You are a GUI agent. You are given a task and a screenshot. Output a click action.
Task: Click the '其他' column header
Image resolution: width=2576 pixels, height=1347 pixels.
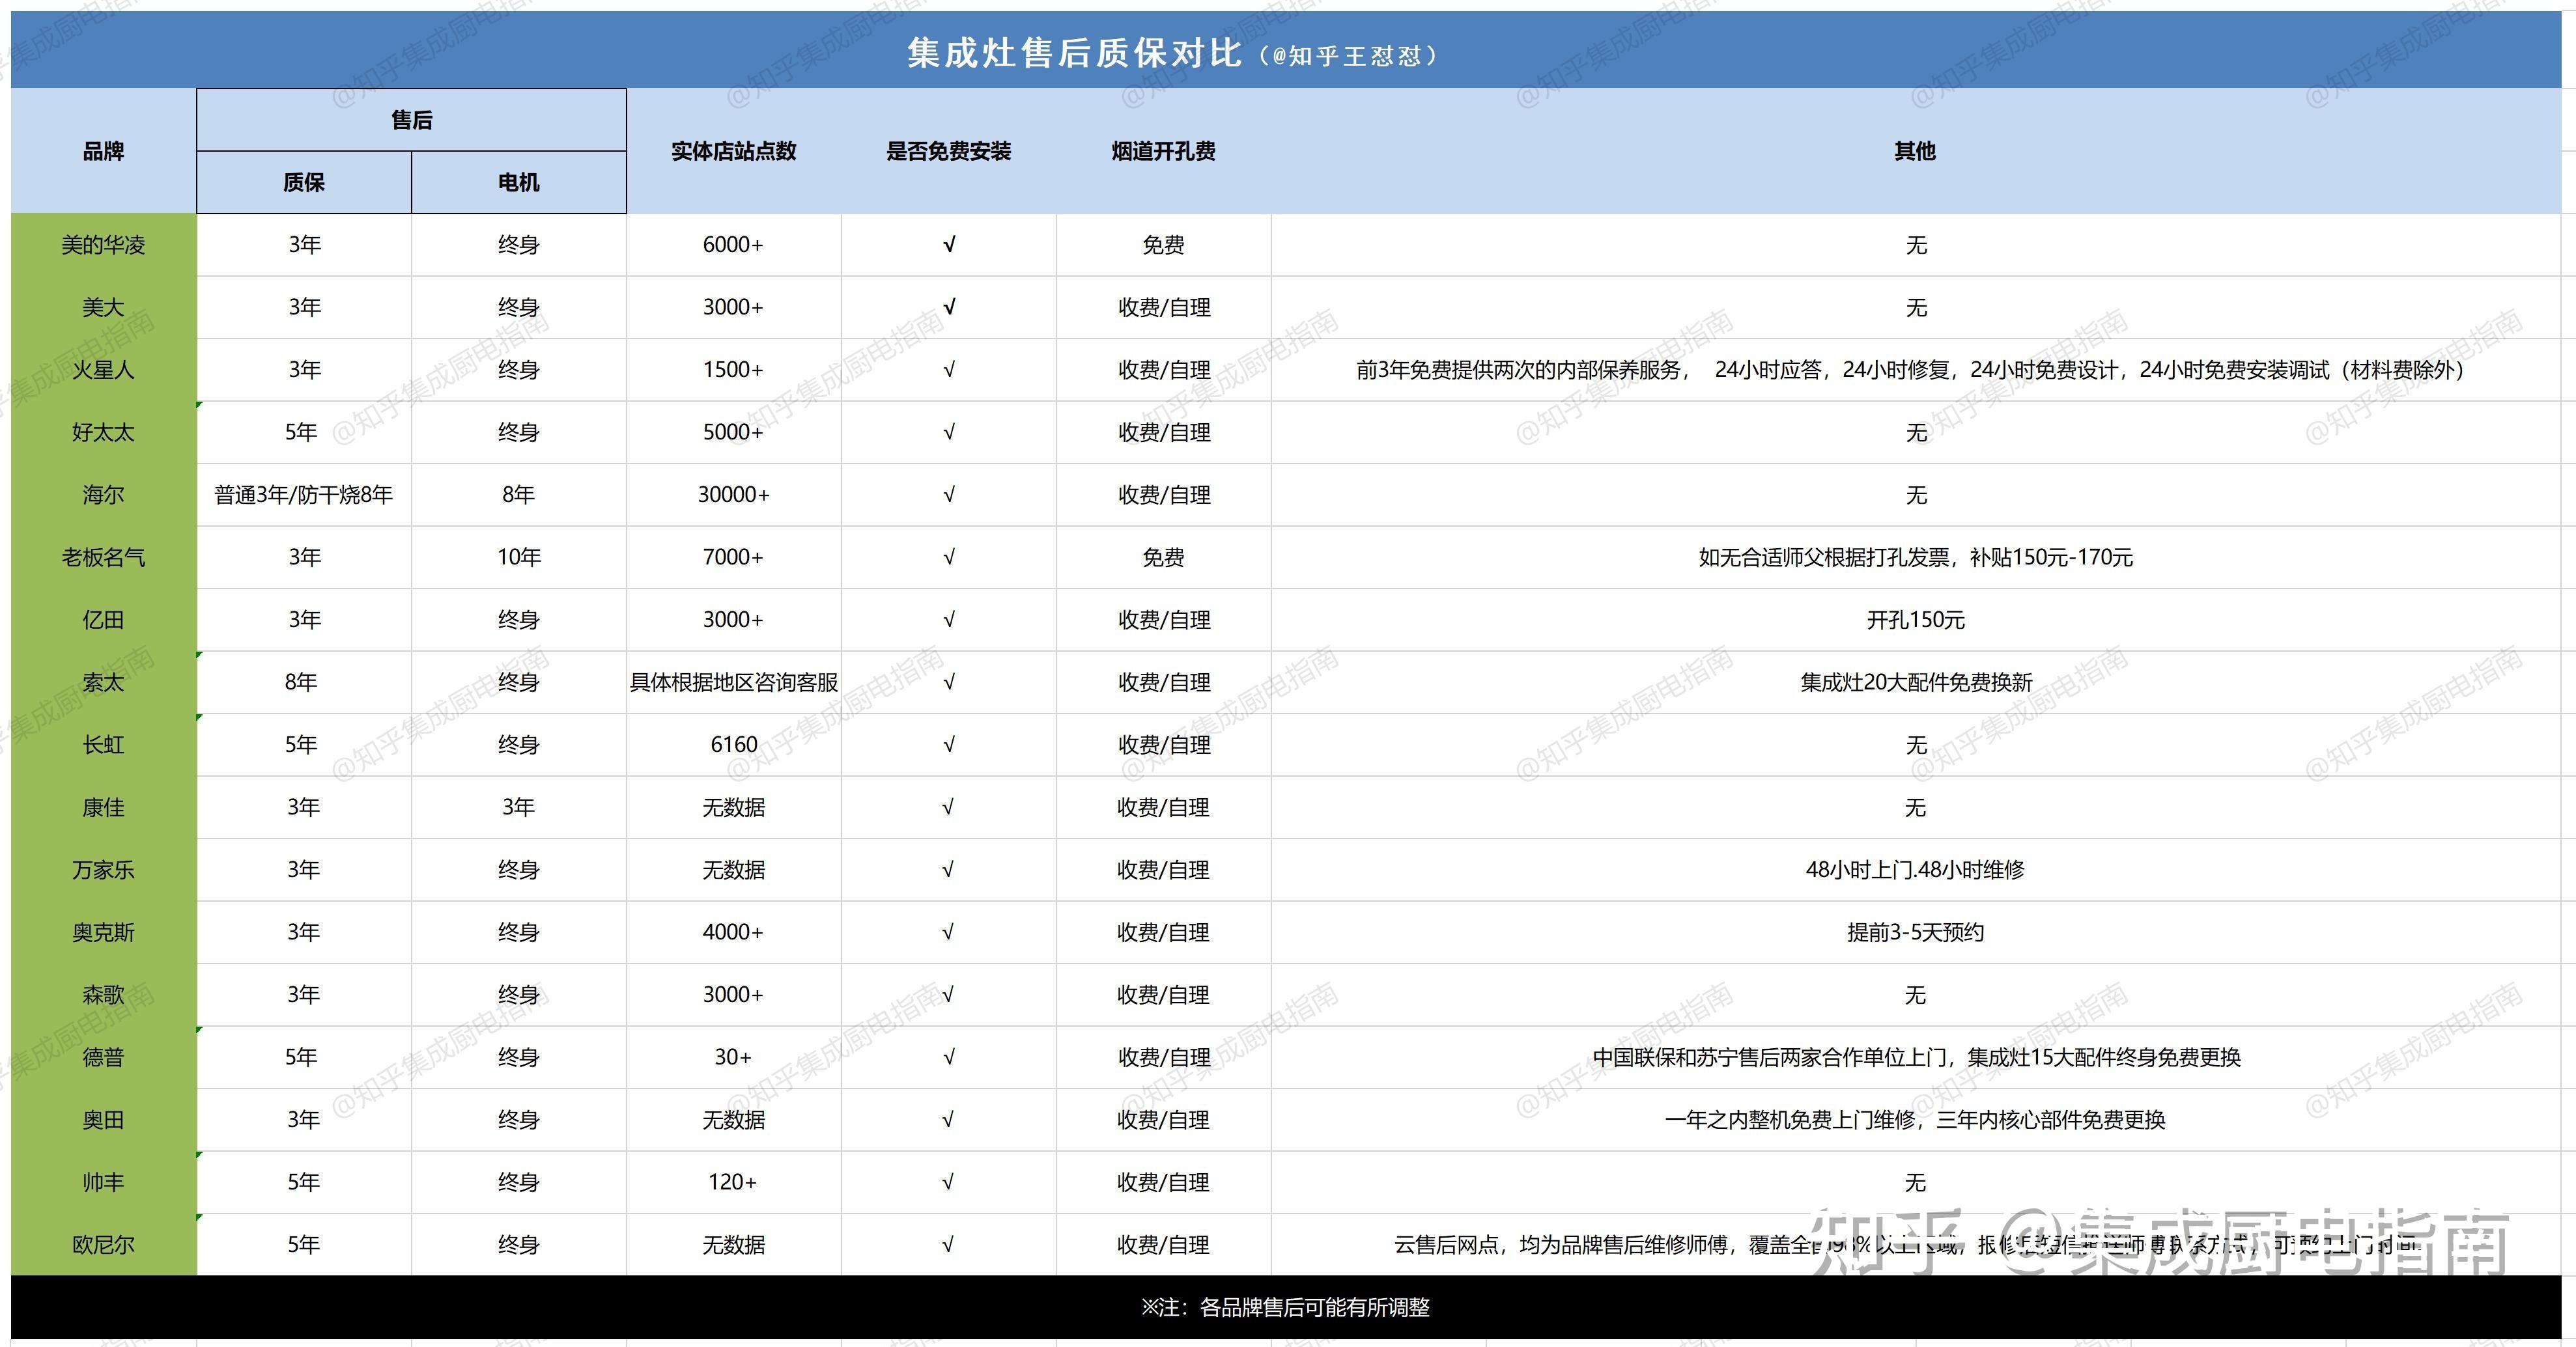[1915, 151]
